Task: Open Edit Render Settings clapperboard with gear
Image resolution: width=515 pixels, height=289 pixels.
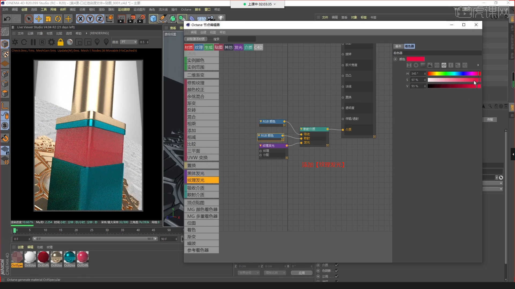Action: 141,19
